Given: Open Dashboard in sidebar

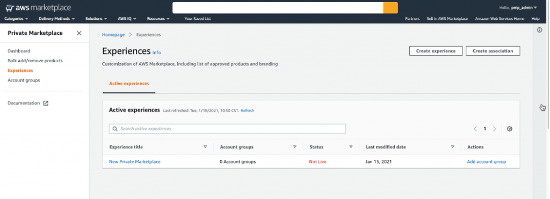Looking at the screenshot, I should [x=19, y=51].
